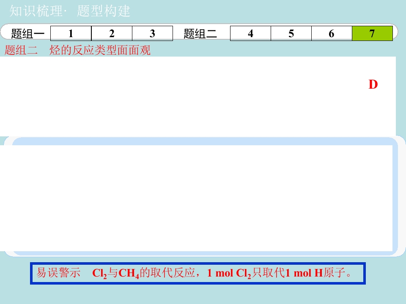Click the upper blank white question area
Viewport: 406px width, 304px height.
click(x=198, y=96)
